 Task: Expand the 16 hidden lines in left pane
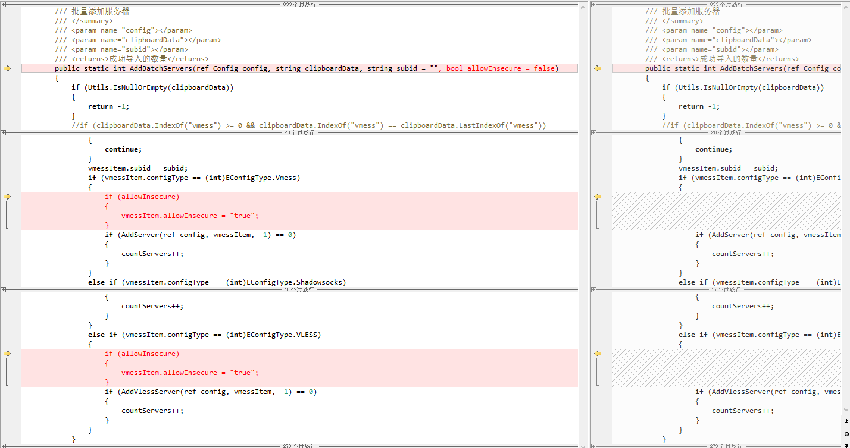coord(3,289)
